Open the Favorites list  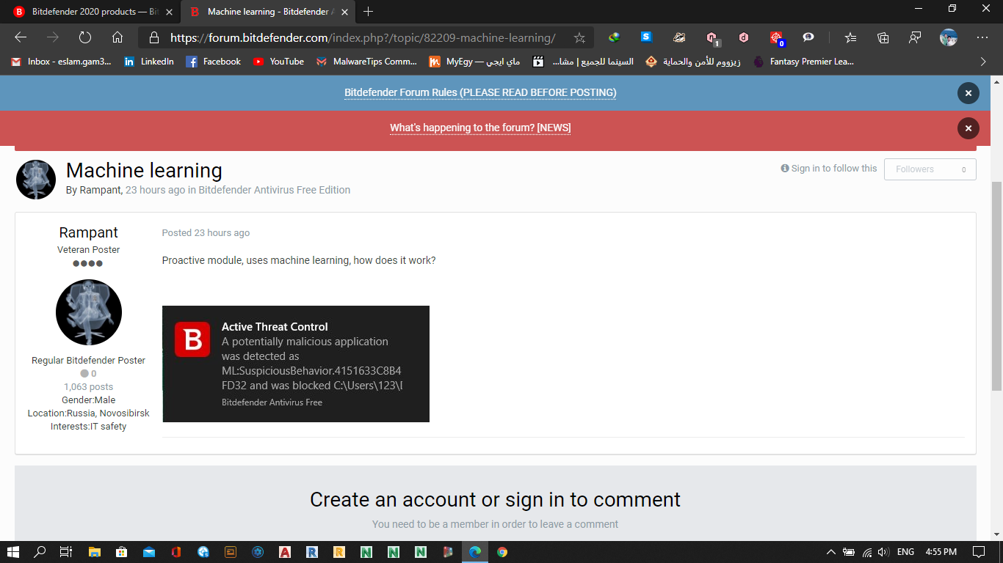(850, 37)
